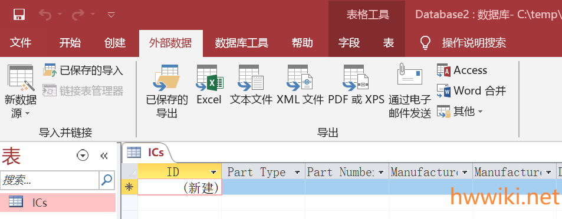
Task: Open the Part Number column dropdown arrow
Action: 381,172
